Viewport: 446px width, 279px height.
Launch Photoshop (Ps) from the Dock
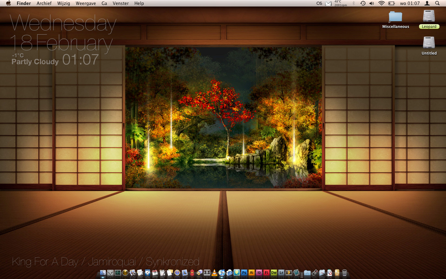point(244,273)
